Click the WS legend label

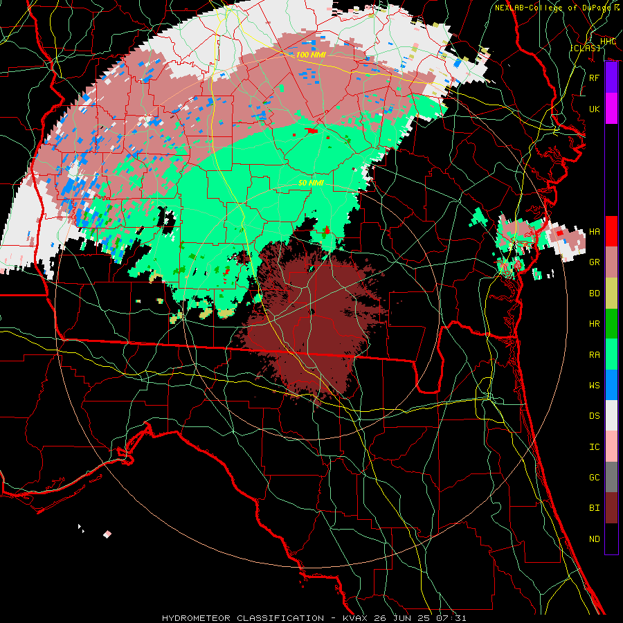(594, 386)
